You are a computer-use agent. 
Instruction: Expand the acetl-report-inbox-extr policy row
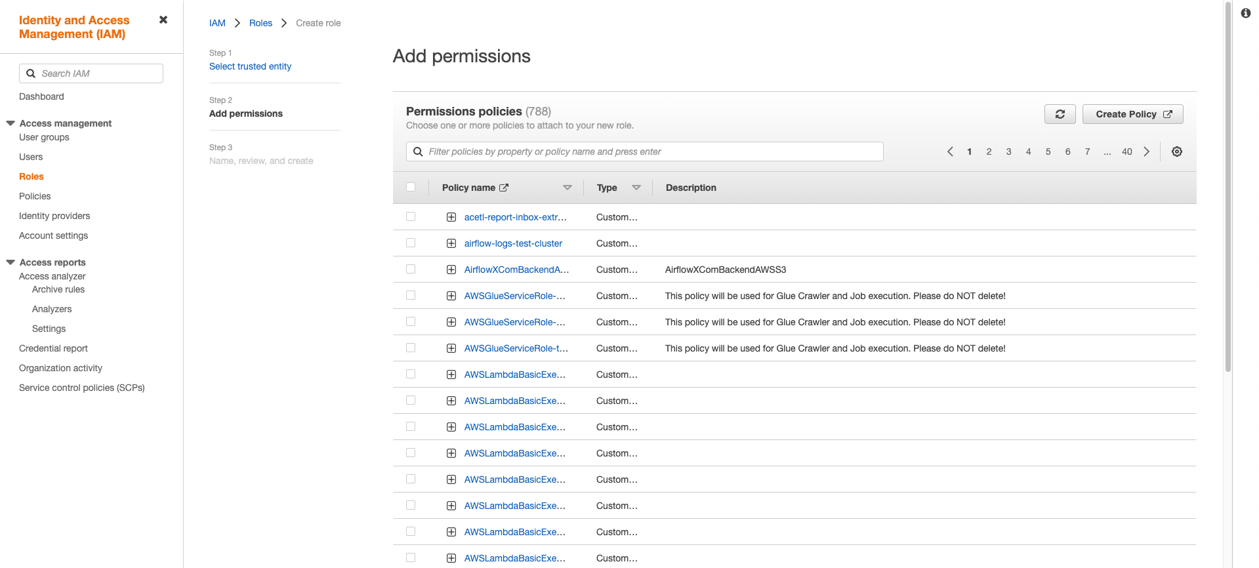(451, 217)
